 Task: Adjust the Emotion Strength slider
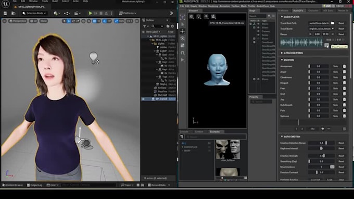(322, 156)
